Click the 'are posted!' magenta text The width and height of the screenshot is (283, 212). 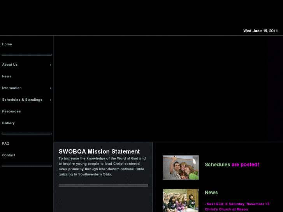pos(246,165)
